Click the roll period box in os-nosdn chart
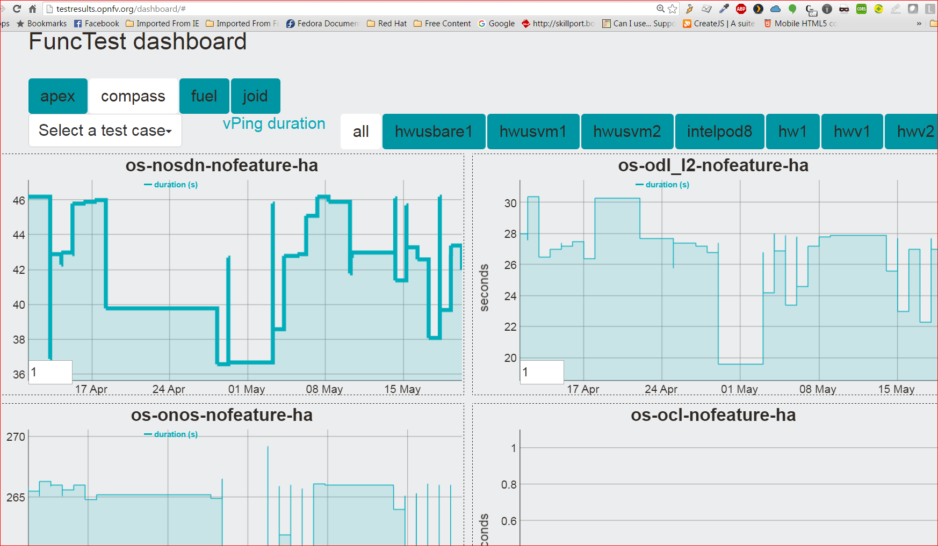938x546 pixels. pos(50,372)
